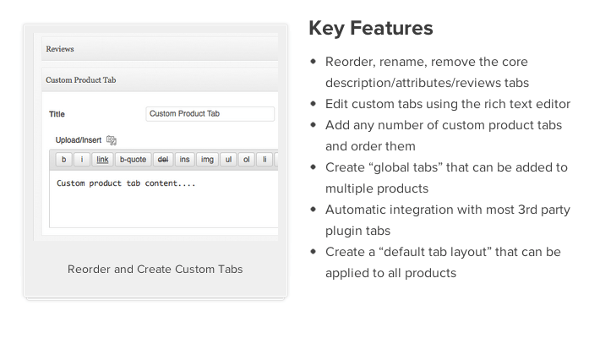Click the Key Features heading
Image resolution: width=589 pixels, height=360 pixels.
coord(371,28)
